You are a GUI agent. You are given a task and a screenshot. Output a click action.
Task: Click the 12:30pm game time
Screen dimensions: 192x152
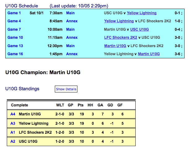(55, 46)
